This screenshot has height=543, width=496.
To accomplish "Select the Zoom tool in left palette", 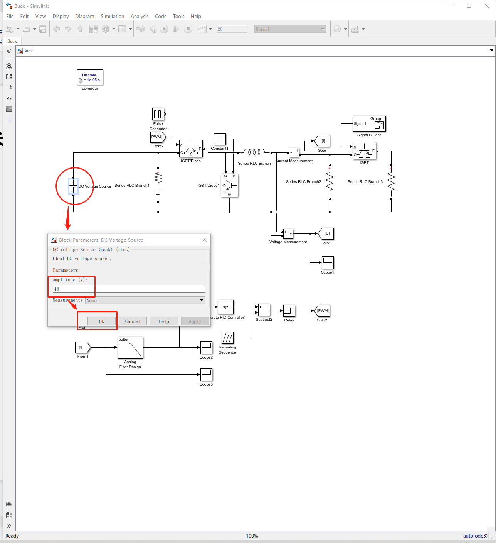I will click(9, 65).
